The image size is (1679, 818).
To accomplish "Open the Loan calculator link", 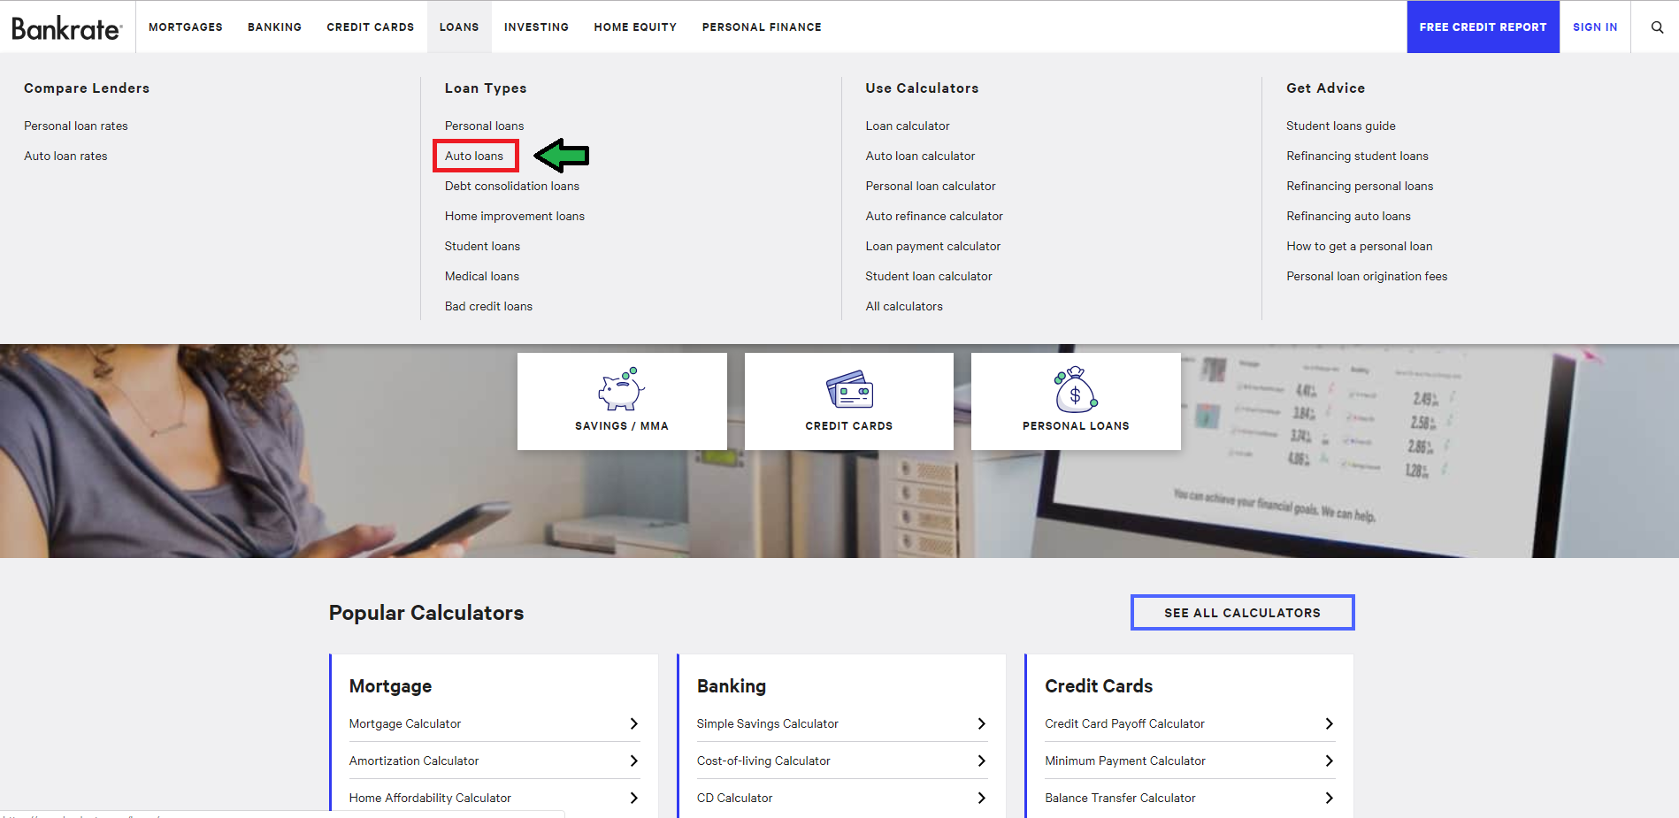I will (x=908, y=126).
